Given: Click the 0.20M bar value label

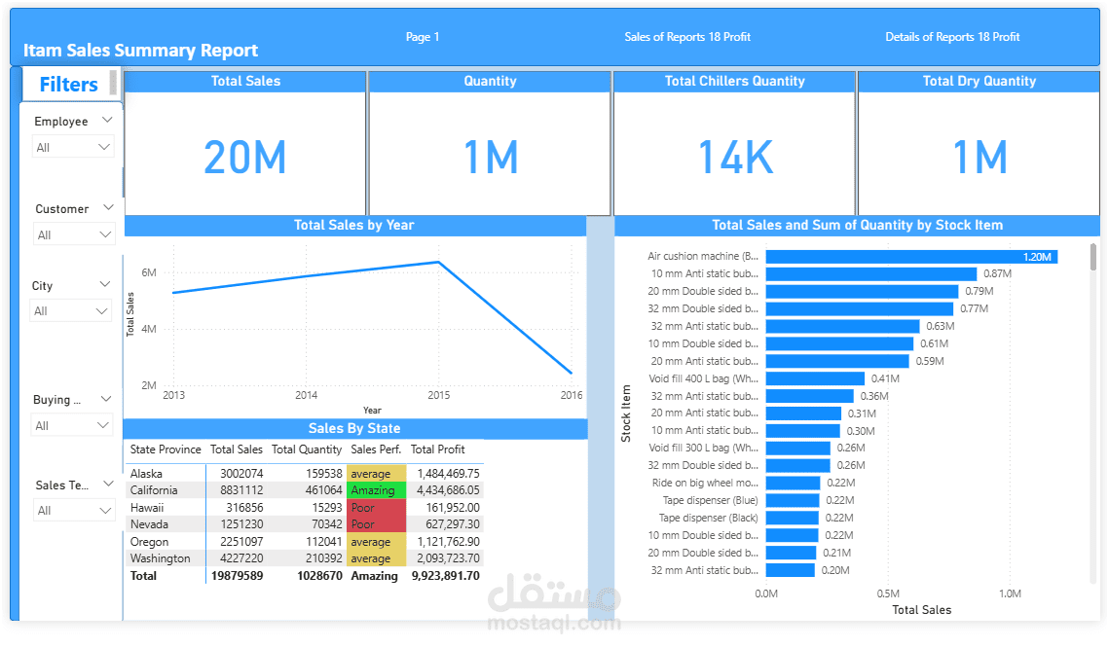Looking at the screenshot, I should (x=835, y=571).
